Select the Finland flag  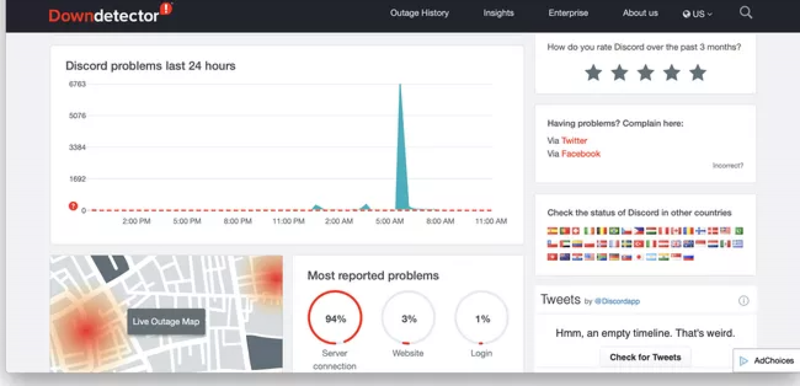pyautogui.click(x=701, y=231)
